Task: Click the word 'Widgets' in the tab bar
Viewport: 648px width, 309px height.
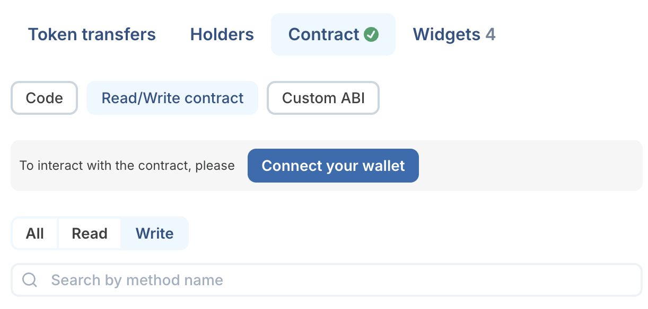Action: (446, 34)
